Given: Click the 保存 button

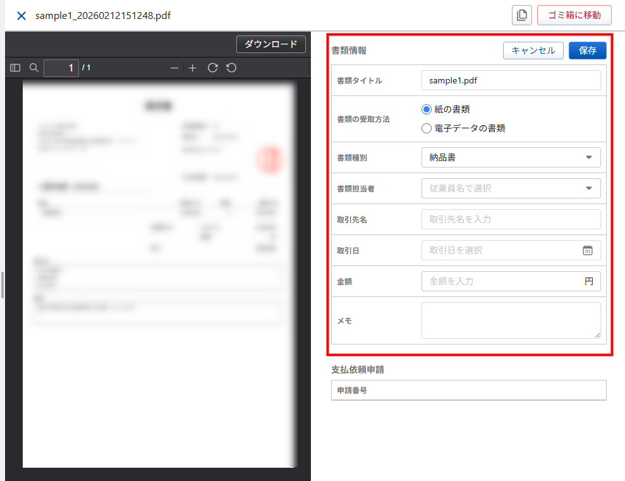Looking at the screenshot, I should 587,51.
